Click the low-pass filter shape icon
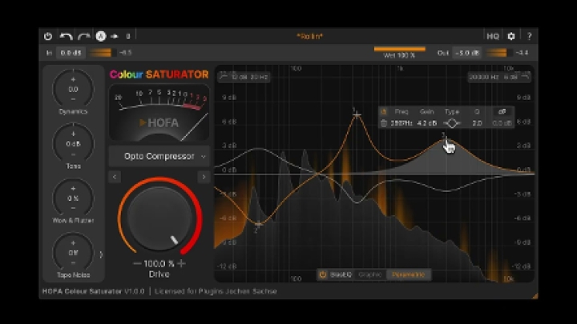Screen dimensions: 577x324 (x=525, y=77)
